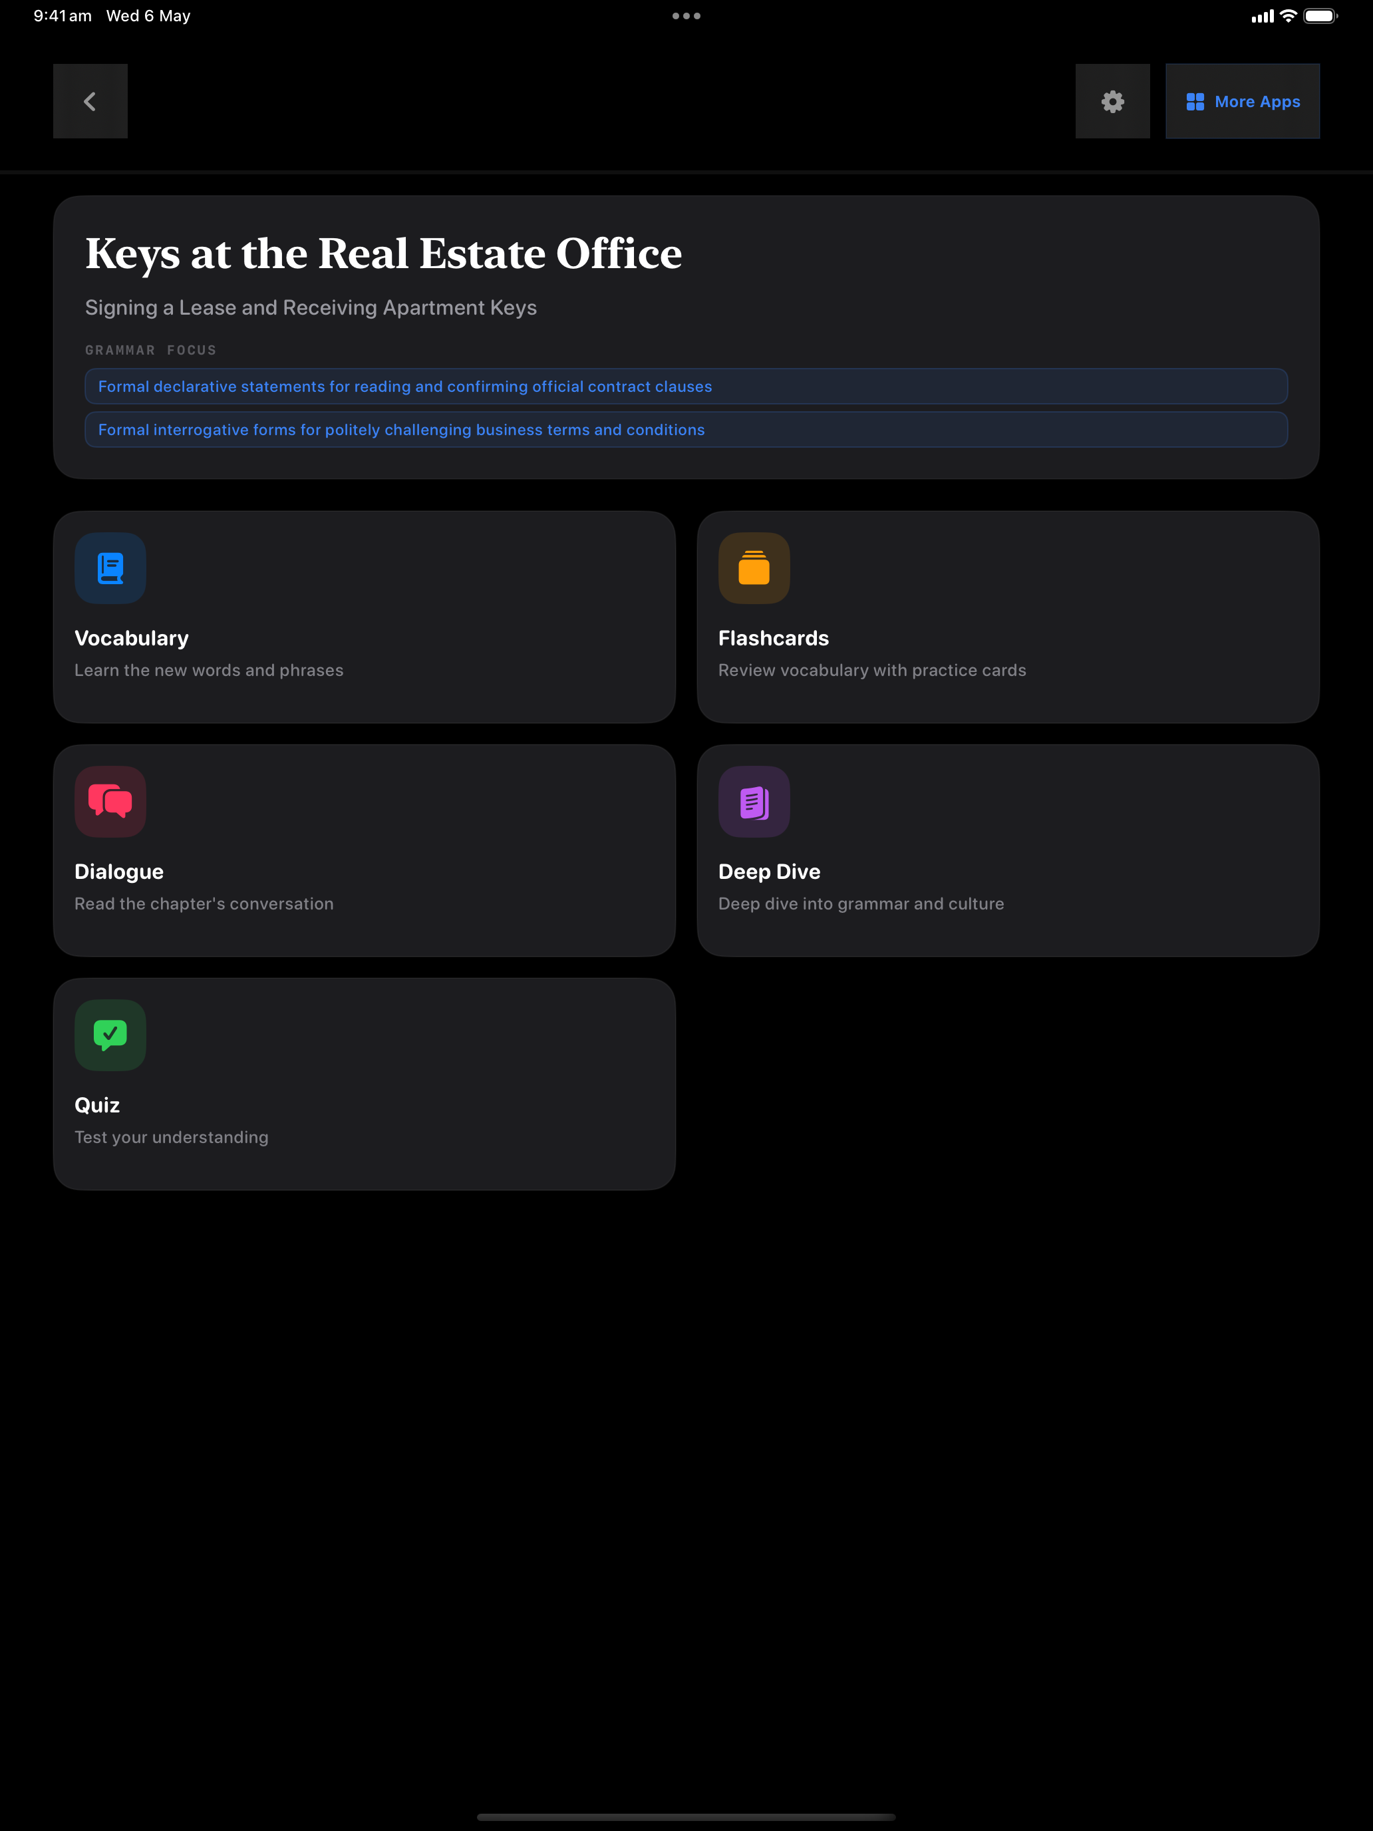Click the blue Vocabulary book icon

(x=110, y=568)
